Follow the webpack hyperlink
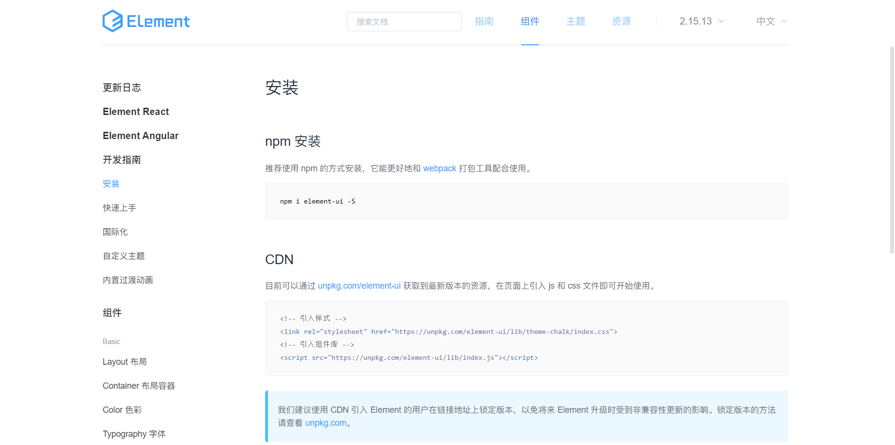 [439, 168]
